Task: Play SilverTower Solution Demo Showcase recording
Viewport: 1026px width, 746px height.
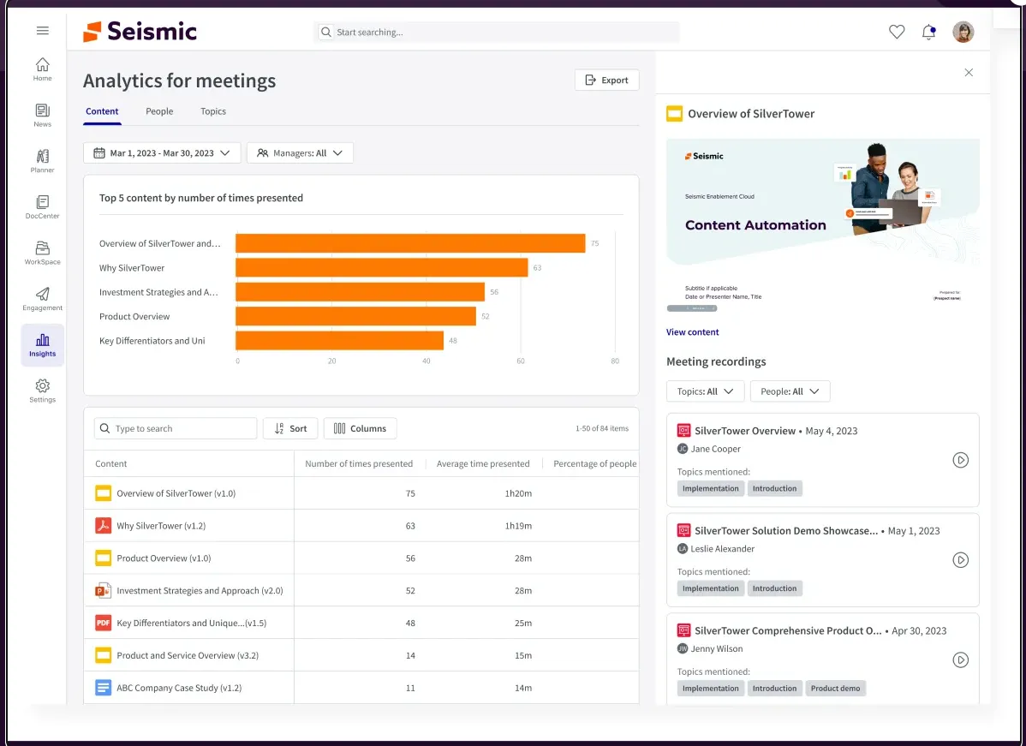Action: (961, 560)
